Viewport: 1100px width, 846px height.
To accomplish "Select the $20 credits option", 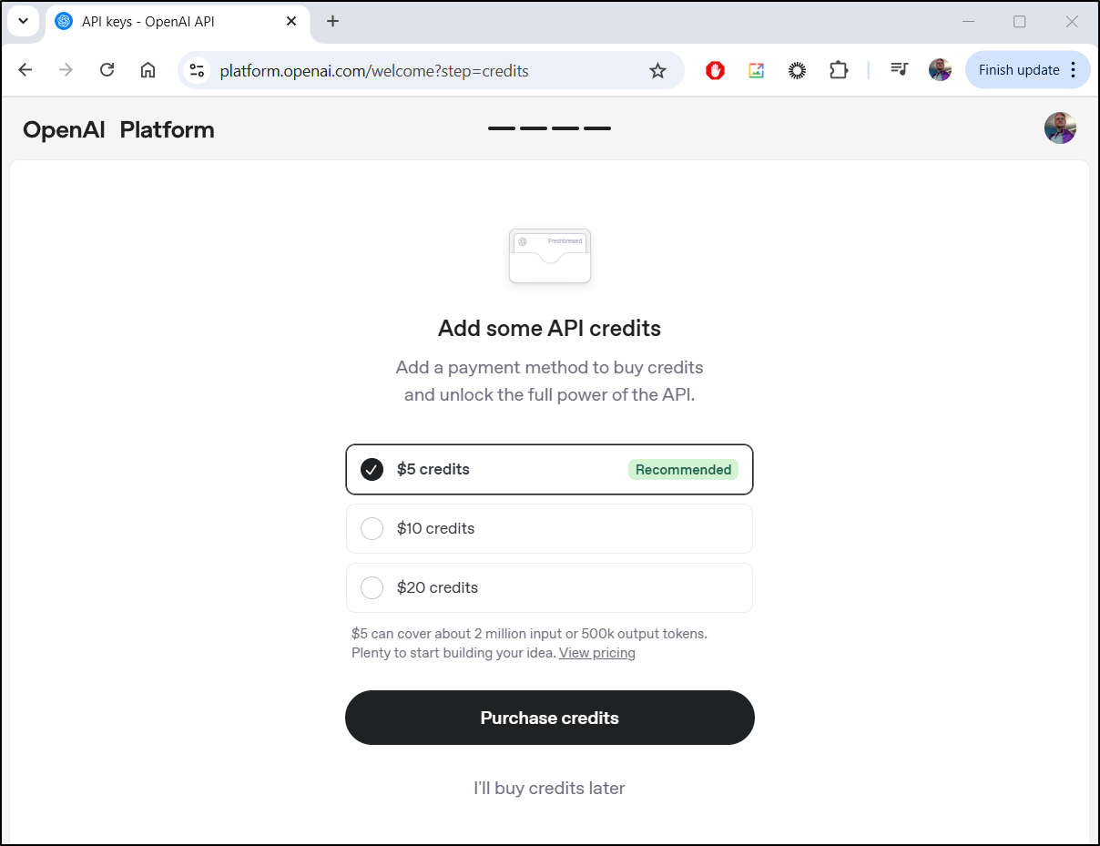I will pyautogui.click(x=549, y=587).
